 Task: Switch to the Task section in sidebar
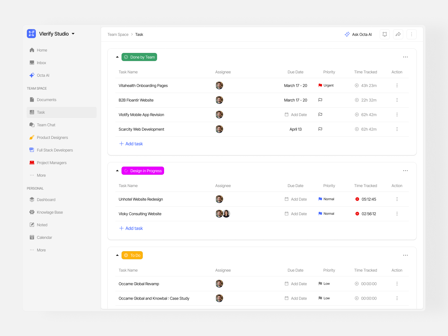point(41,112)
